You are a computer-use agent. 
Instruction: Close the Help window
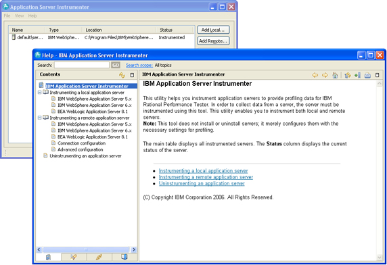(x=380, y=55)
